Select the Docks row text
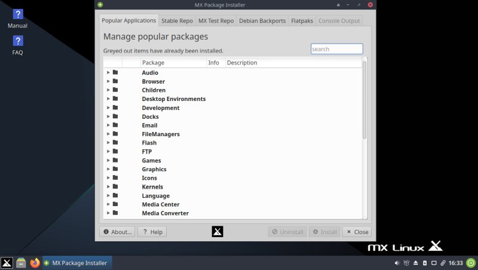 [x=151, y=116]
